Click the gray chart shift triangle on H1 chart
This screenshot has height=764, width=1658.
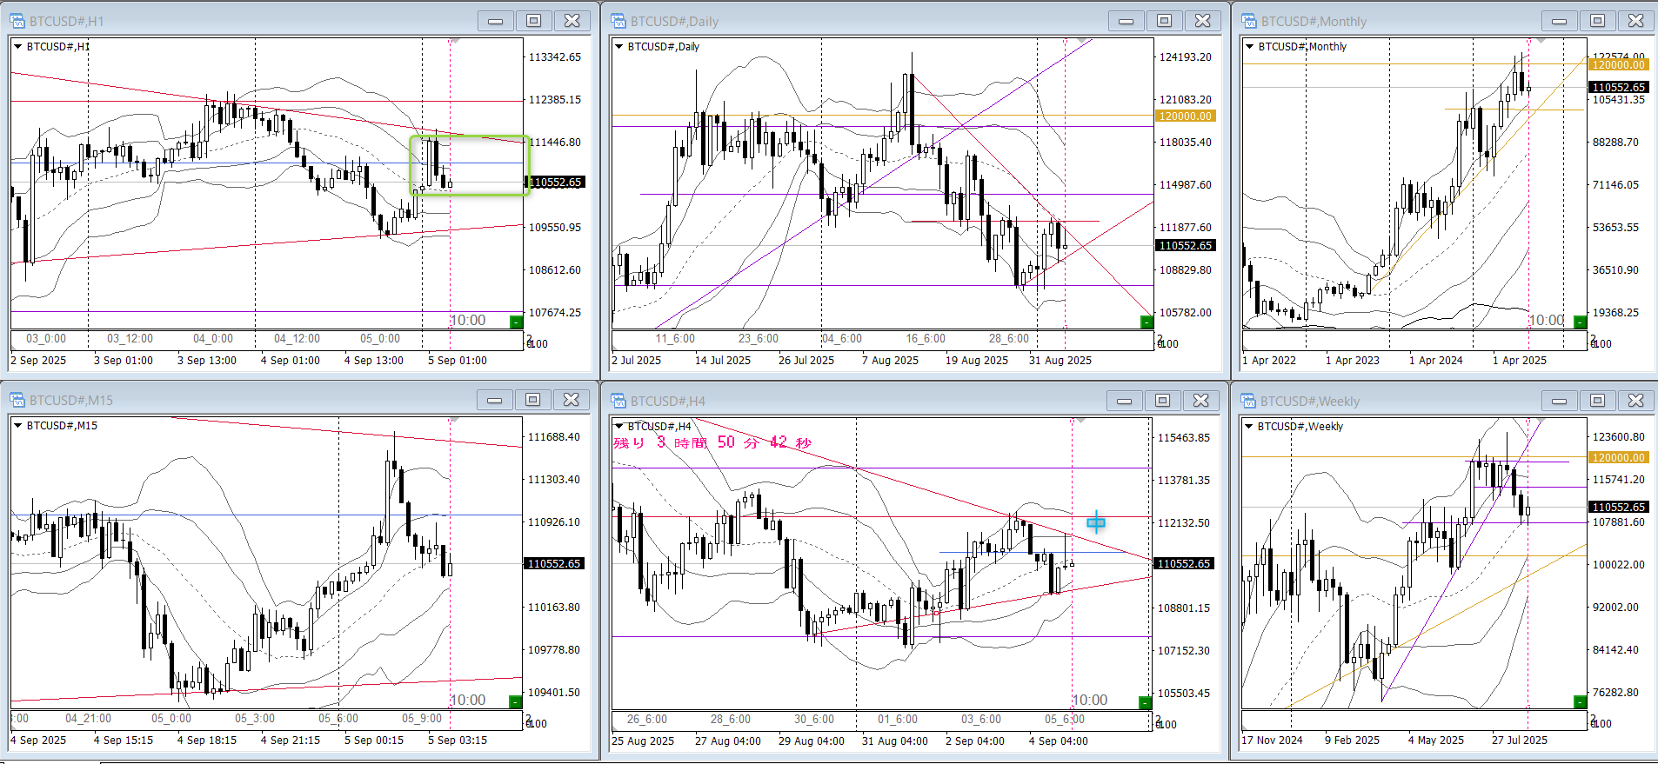click(454, 41)
